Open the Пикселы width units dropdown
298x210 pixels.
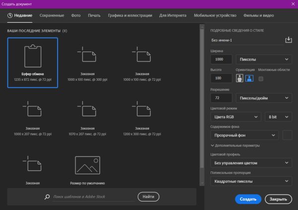263,59
